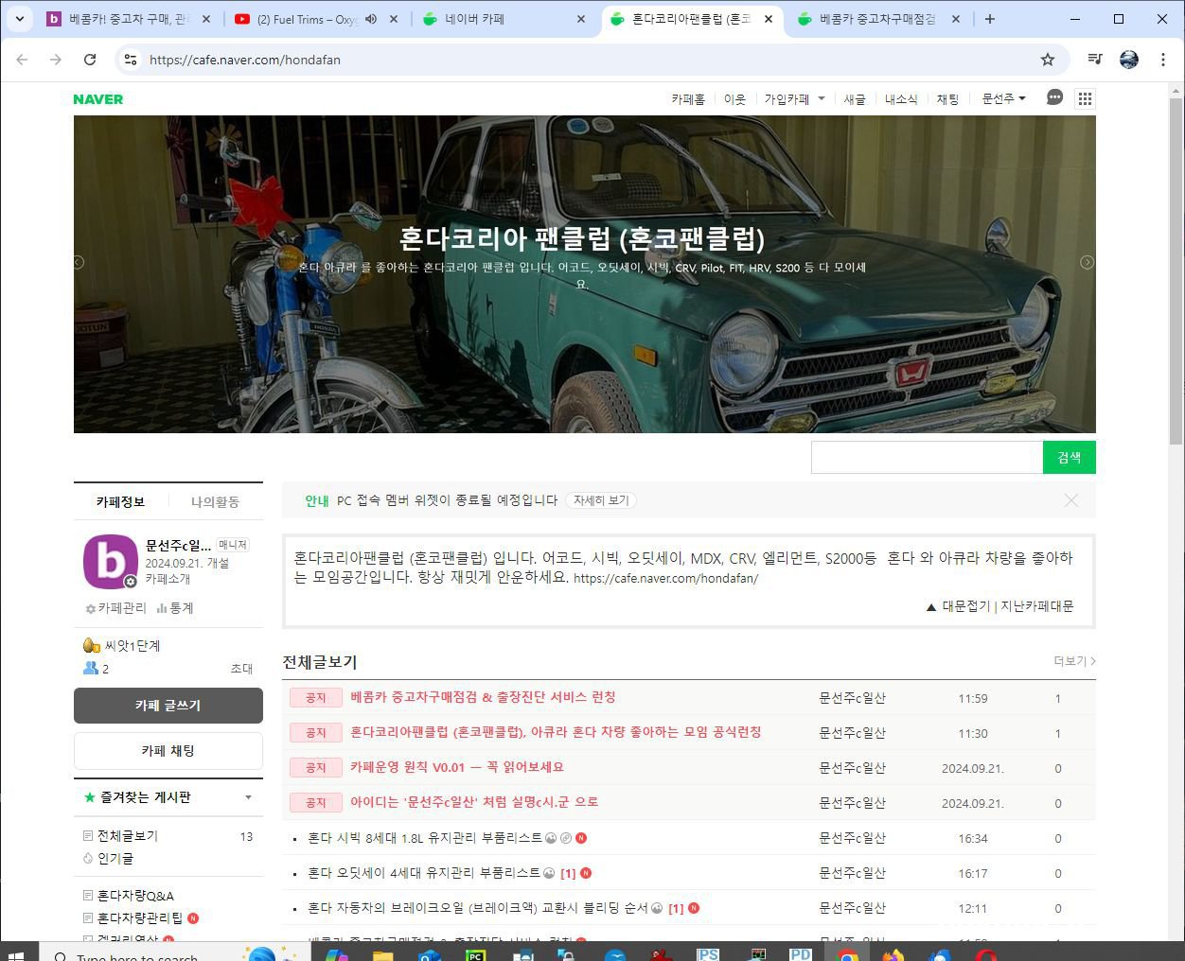1185x961 pixels.
Task: Reload the current page
Action: [90, 60]
